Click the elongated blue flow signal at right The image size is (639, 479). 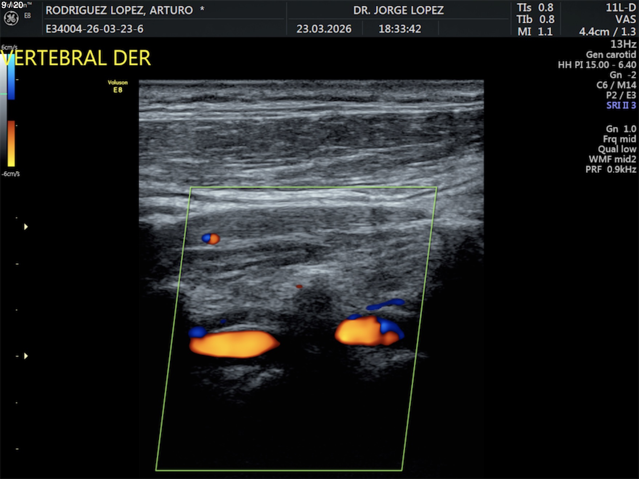coord(386,304)
